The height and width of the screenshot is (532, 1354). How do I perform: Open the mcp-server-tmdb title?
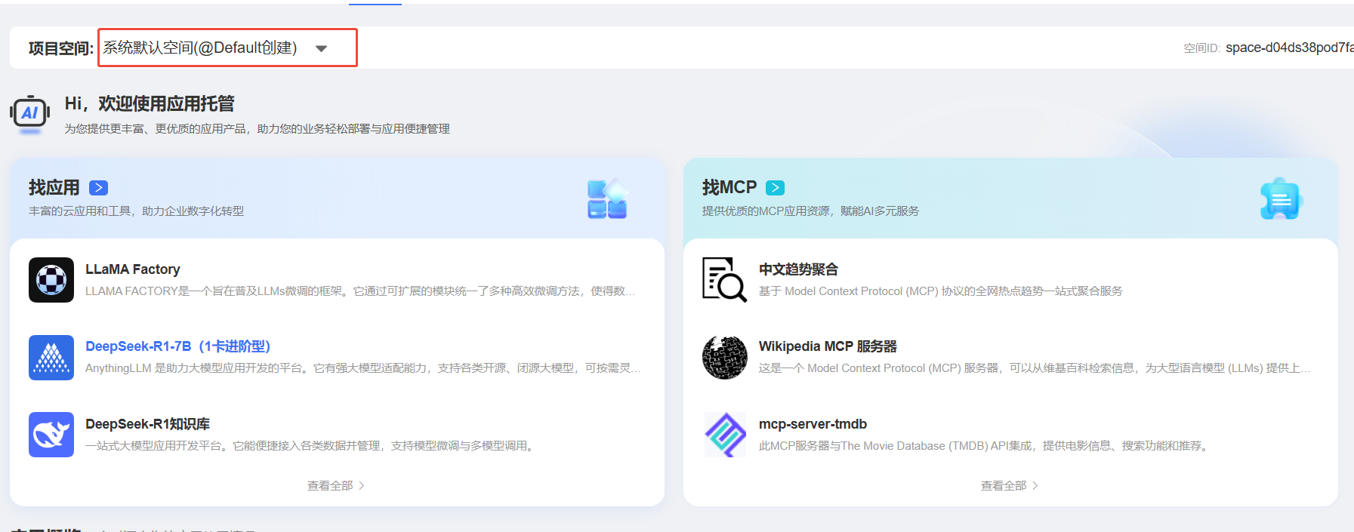813,424
